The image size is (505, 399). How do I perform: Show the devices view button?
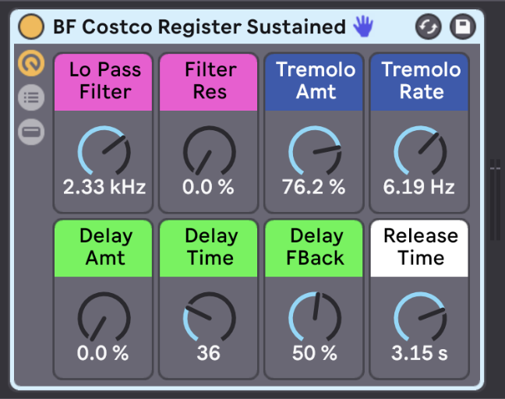[x=31, y=132]
